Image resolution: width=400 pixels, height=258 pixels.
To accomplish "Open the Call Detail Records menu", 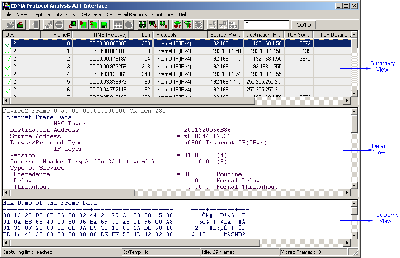I will 127,14.
